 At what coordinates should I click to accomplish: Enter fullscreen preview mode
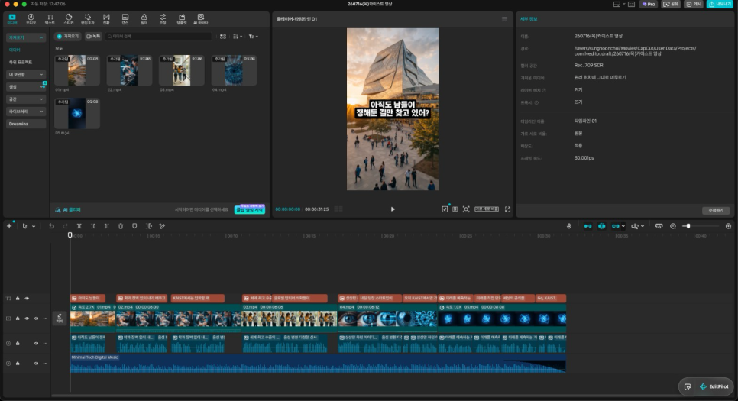(507, 209)
